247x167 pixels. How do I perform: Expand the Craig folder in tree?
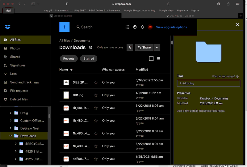11,113
